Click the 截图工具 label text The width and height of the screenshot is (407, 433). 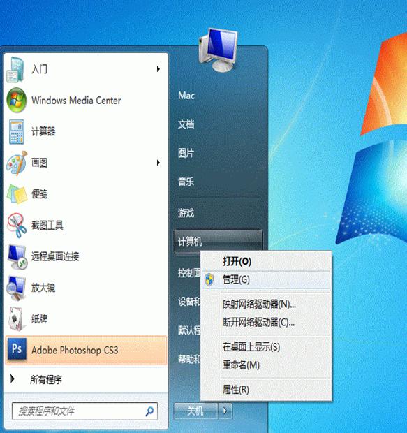tap(47, 226)
